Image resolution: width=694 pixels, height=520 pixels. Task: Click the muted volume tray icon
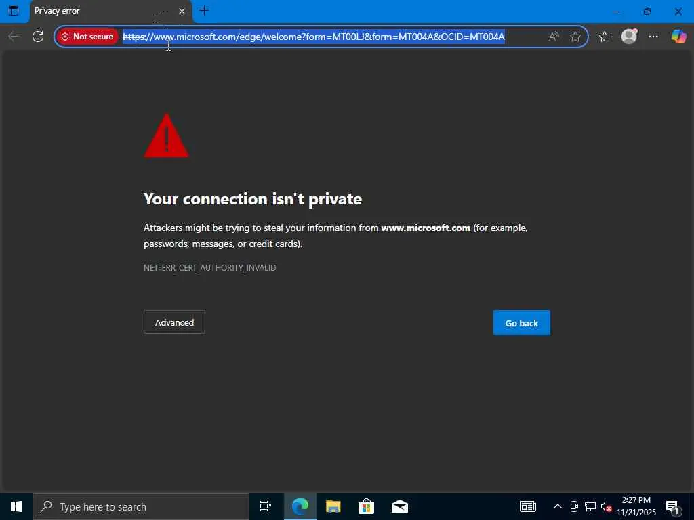(x=606, y=507)
